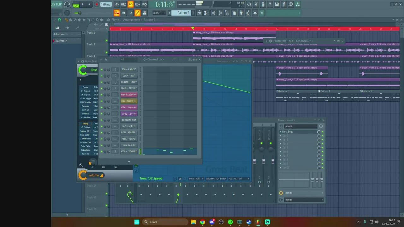Open the Mixer view icon
The height and width of the screenshot is (227, 404).
point(220,13)
